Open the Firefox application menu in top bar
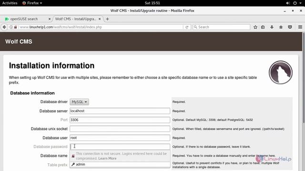 [x=32, y=3]
